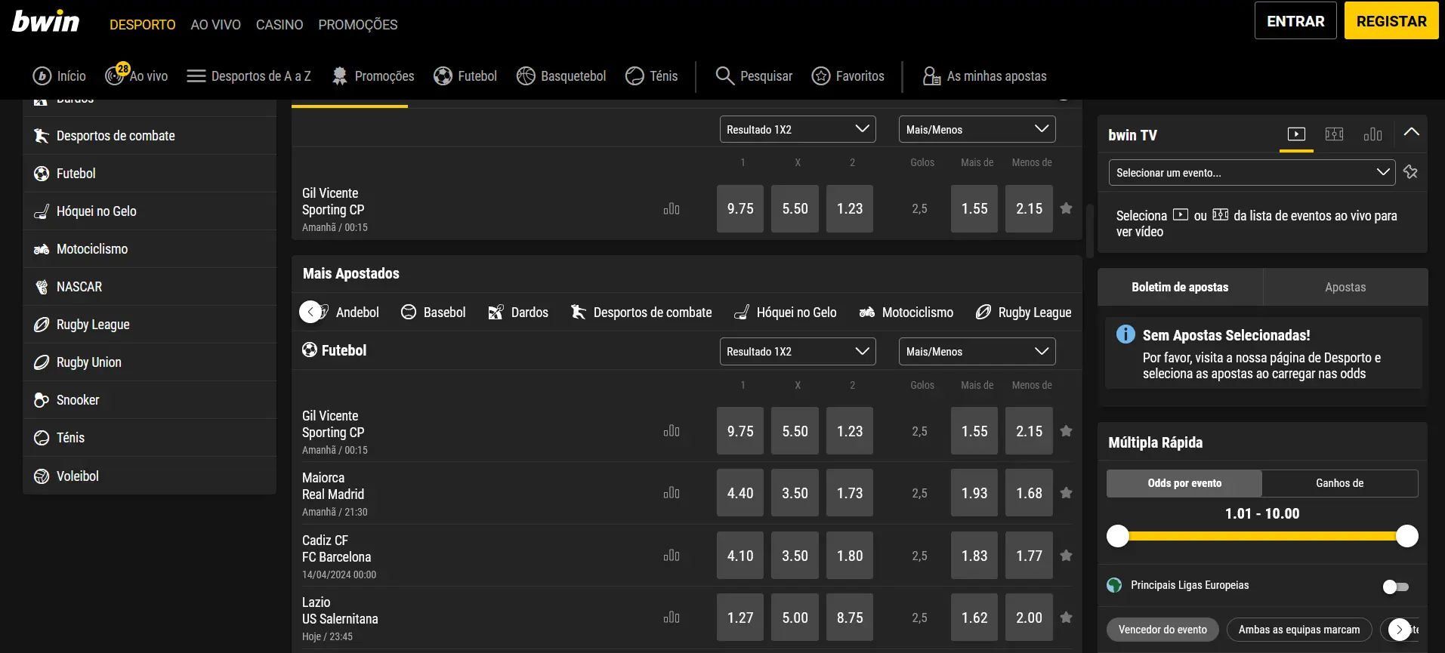Image resolution: width=1445 pixels, height=653 pixels.
Task: Show statistics for Maiorca vs Real Madrid
Action: click(672, 493)
